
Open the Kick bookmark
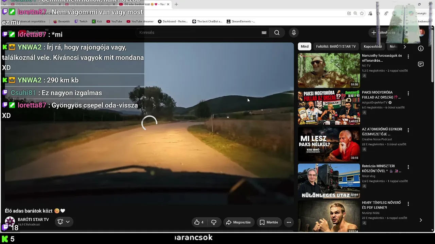click(x=97, y=21)
